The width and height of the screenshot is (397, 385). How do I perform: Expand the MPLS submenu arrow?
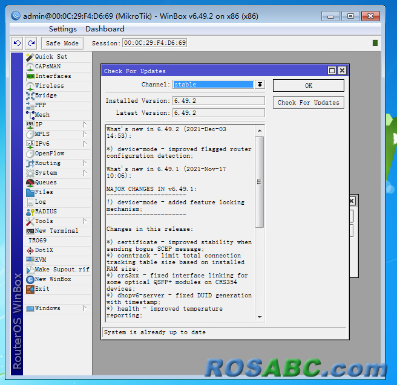coord(85,134)
